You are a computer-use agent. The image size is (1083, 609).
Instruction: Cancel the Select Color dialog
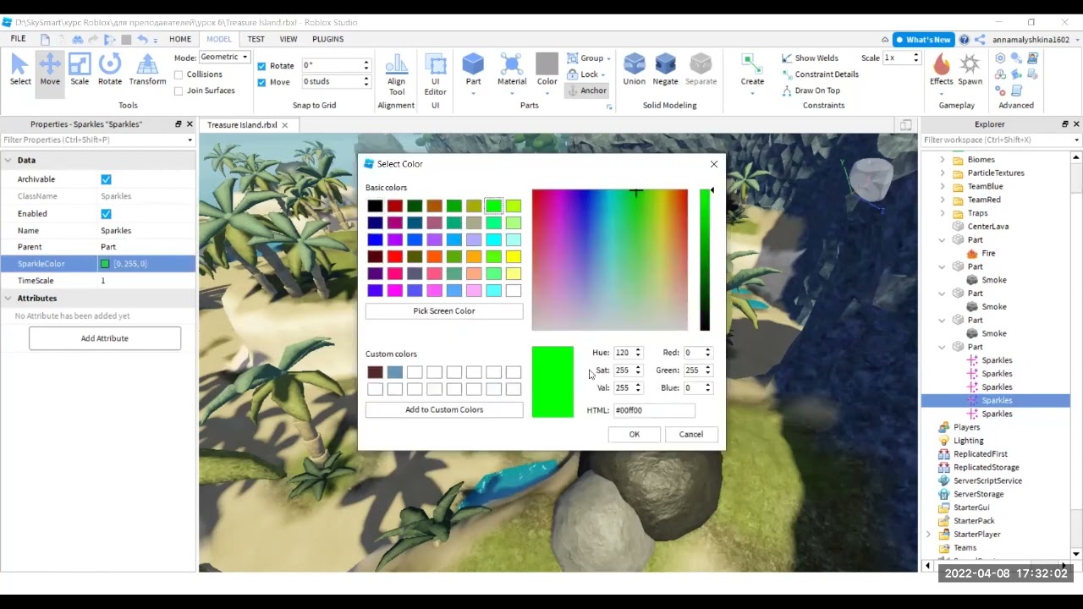coord(690,434)
